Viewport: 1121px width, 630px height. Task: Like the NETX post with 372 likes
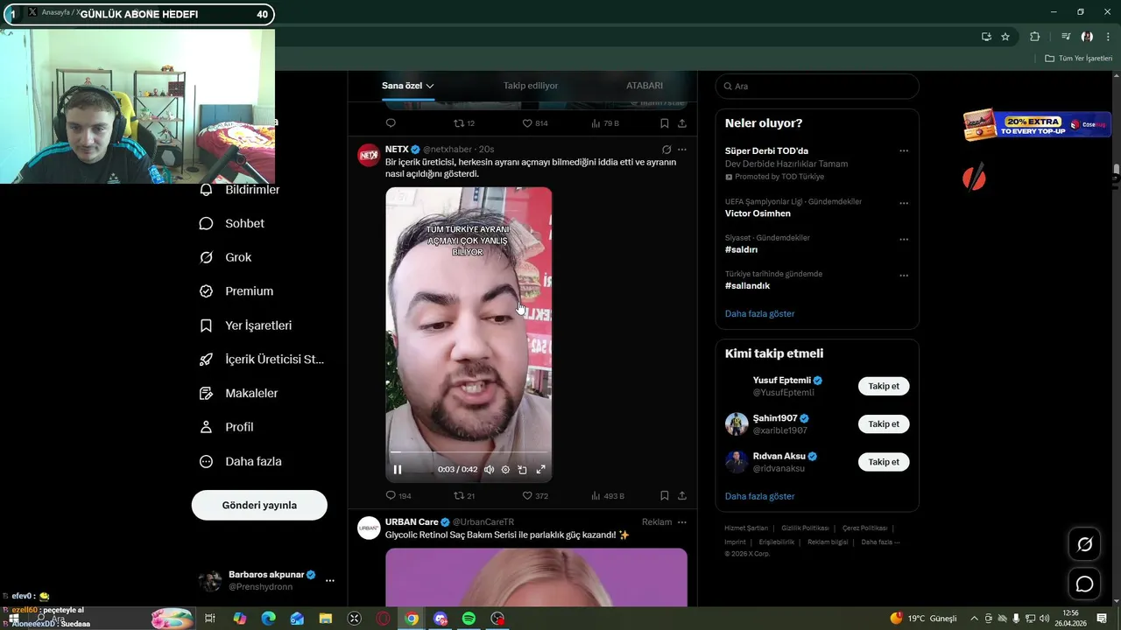[x=535, y=495]
